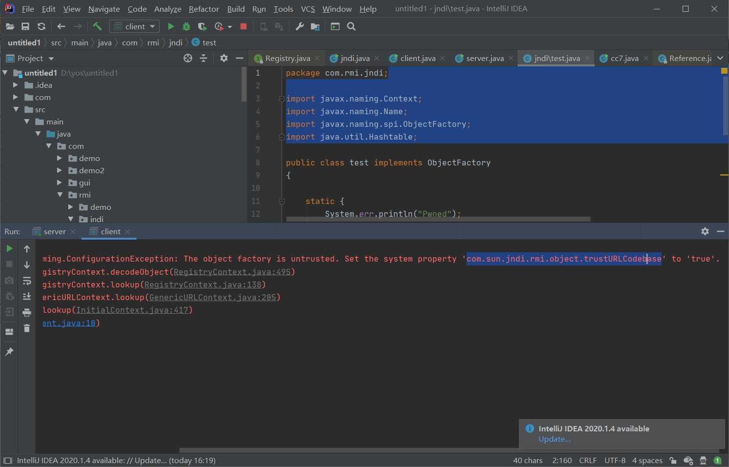Screen dimensions: 729x467
Task: Debug 'client' with the bug icon
Action: (186, 26)
